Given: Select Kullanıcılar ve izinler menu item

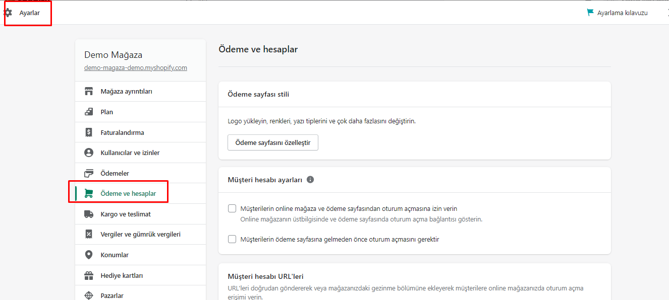Looking at the screenshot, I should click(x=140, y=153).
